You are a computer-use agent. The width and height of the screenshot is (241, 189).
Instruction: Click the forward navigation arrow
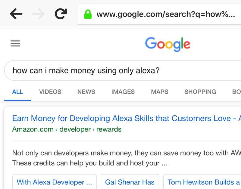click(38, 14)
